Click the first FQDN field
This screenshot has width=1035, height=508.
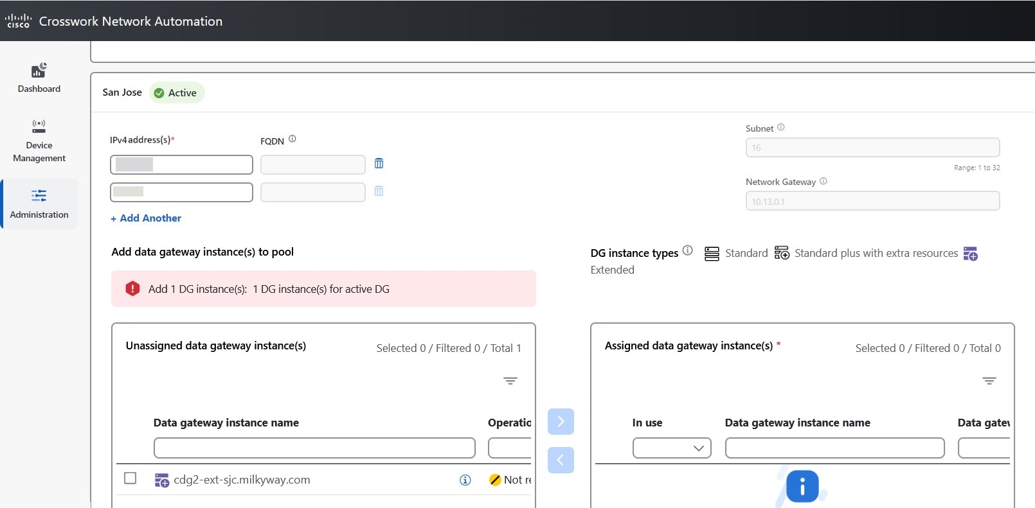(313, 164)
